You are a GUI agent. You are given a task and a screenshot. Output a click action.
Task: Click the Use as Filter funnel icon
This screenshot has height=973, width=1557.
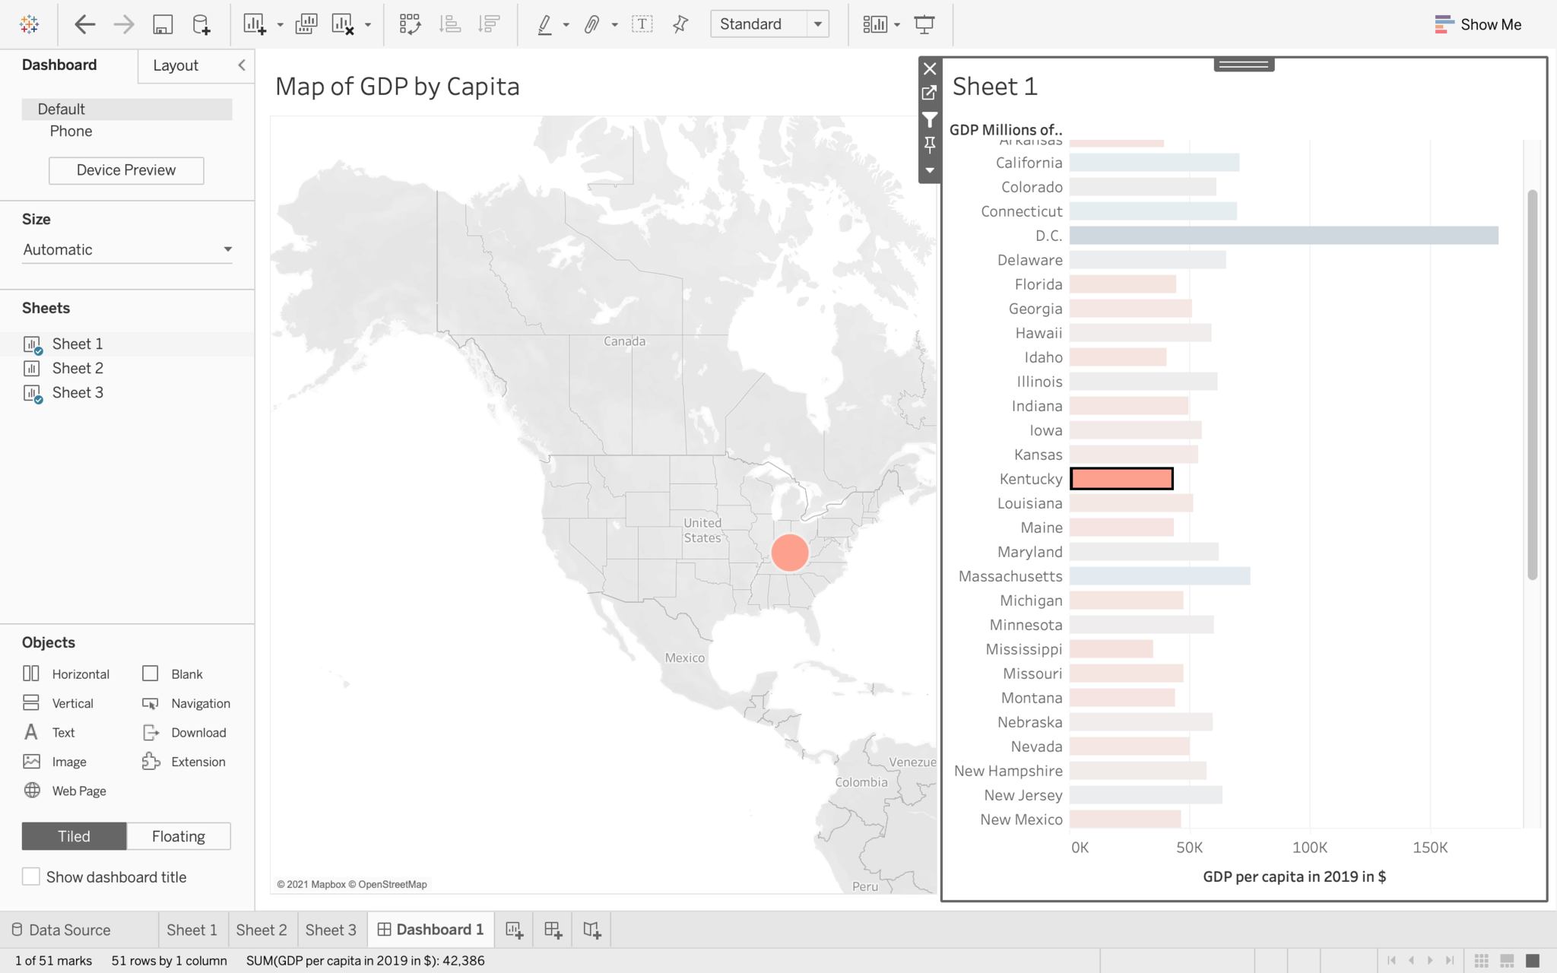[x=929, y=119]
